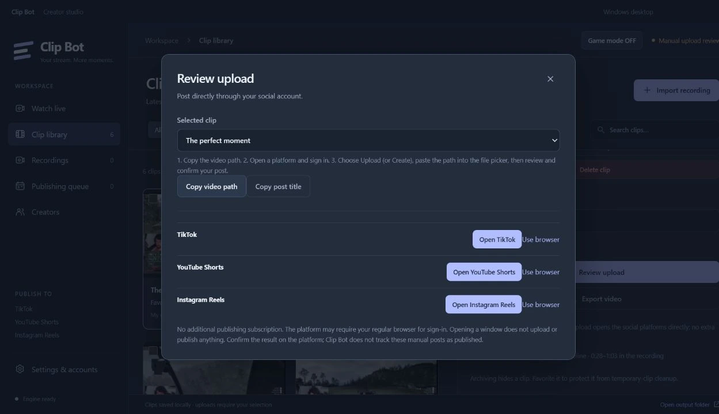
Task: Click Copy video path button
Action: tap(211, 186)
